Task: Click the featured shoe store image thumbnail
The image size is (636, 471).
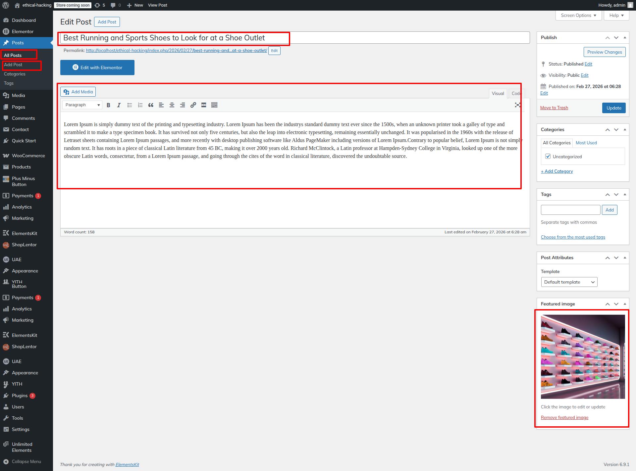Action: click(583, 356)
